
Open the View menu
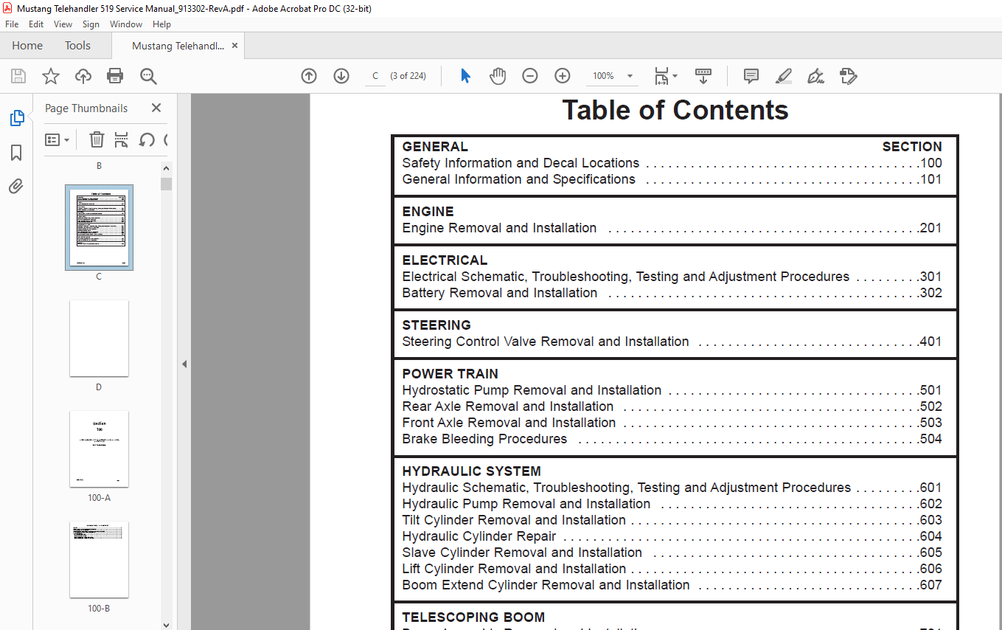coord(63,24)
